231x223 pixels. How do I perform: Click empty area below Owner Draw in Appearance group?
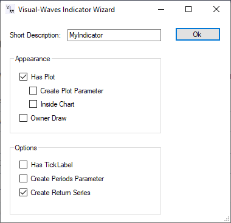tap(85, 127)
